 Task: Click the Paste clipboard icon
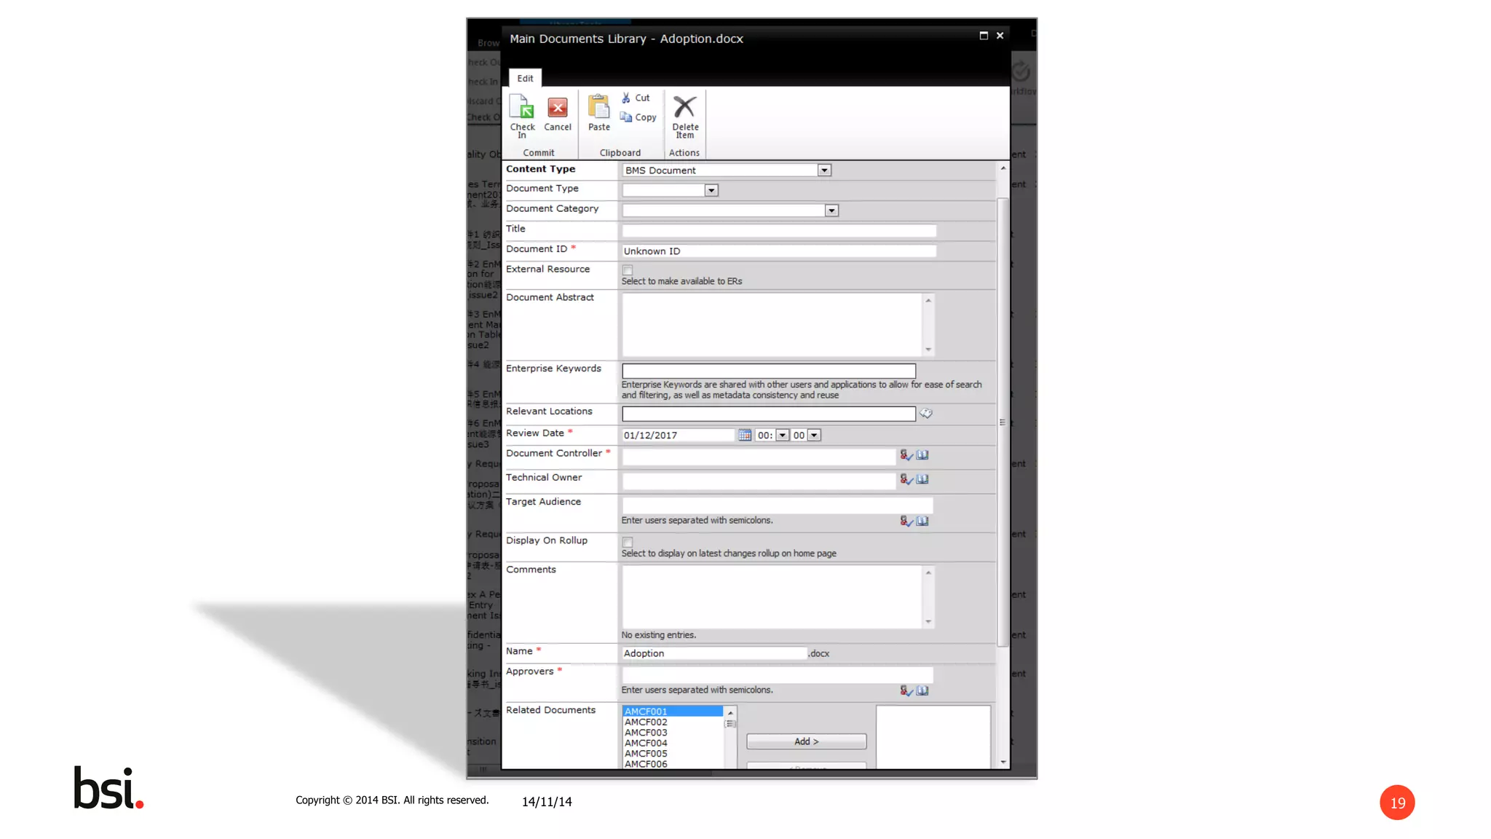pos(598,108)
